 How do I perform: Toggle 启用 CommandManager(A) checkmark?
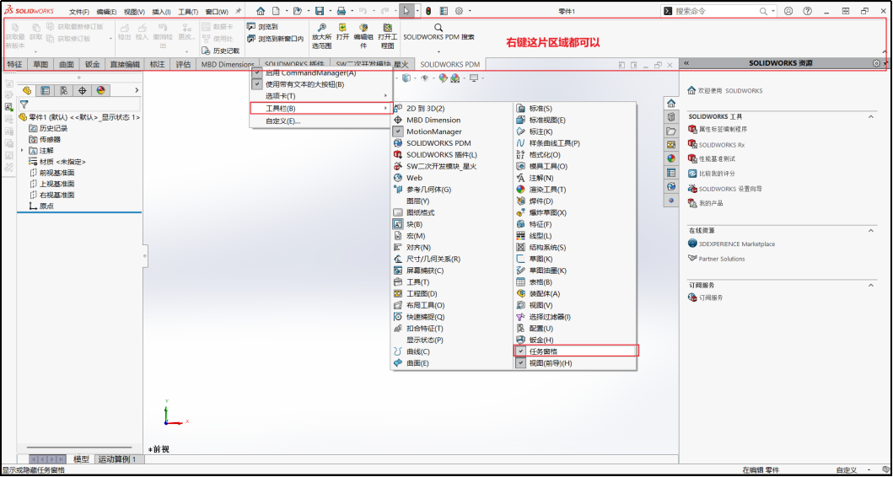click(x=257, y=72)
